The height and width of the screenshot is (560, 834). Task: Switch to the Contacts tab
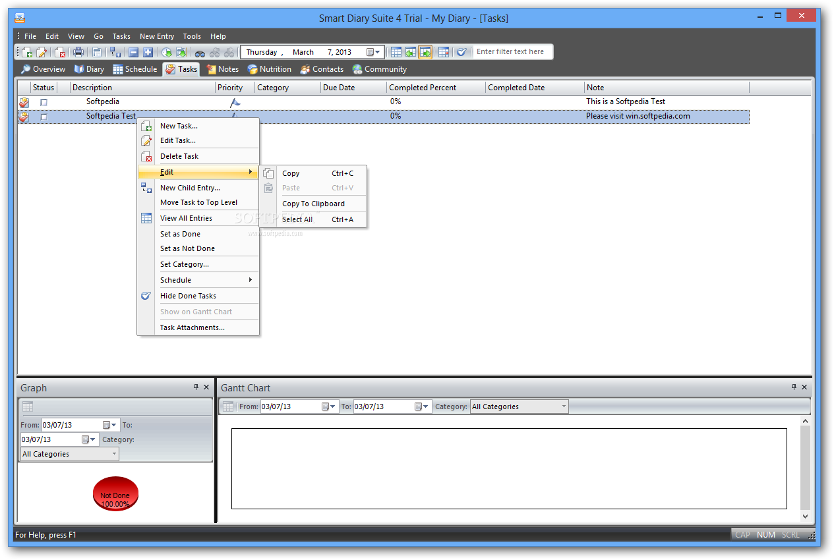point(322,69)
